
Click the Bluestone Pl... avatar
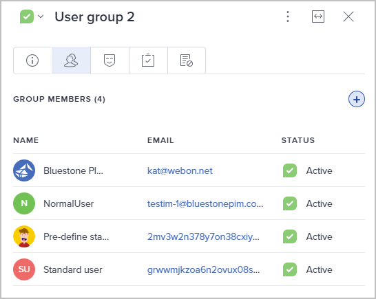pos(24,170)
